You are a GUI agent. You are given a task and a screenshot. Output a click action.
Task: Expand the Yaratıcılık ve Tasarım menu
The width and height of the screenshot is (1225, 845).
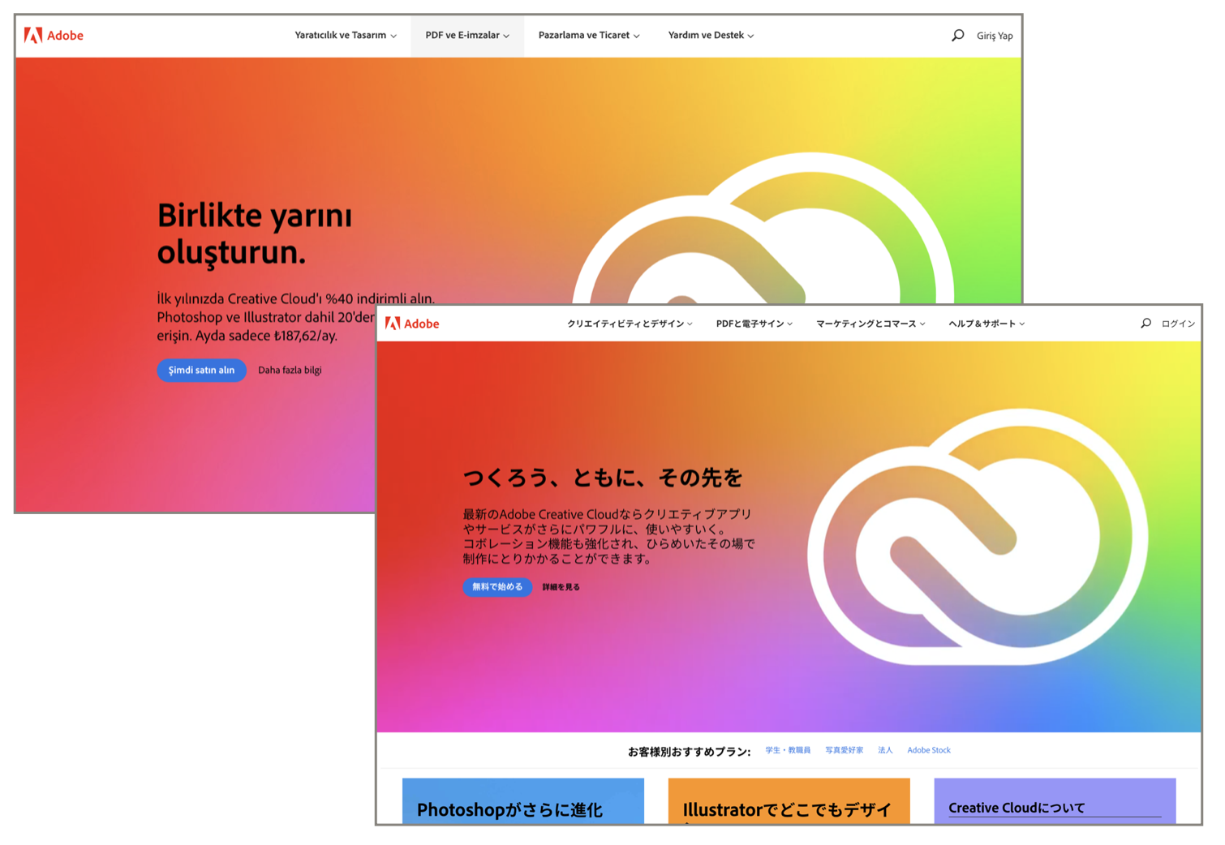(x=346, y=36)
